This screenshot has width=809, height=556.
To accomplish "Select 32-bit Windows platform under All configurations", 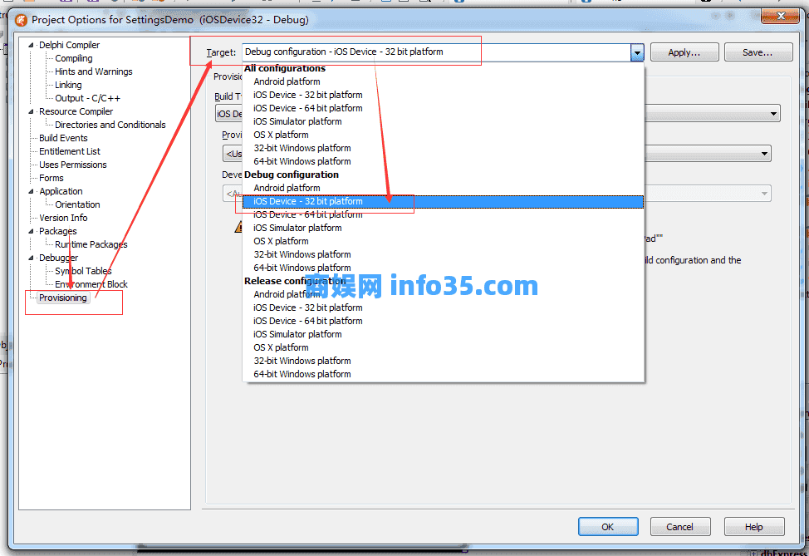I will click(444, 148).
